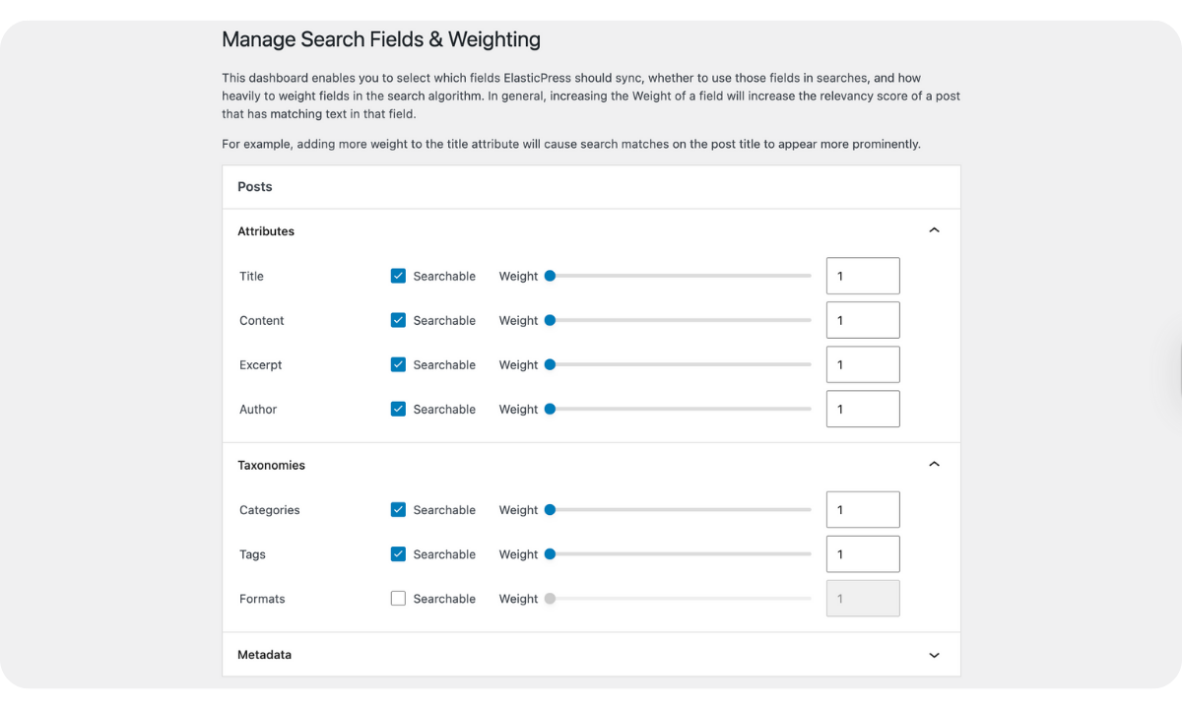This screenshot has width=1182, height=709.
Task: Expand the Metadata section chevron
Action: 934,655
